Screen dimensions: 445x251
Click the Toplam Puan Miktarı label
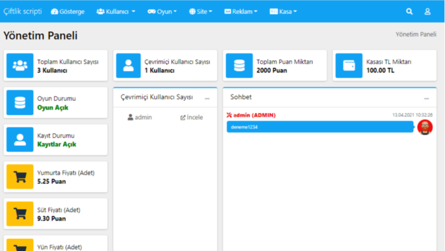tap(285, 62)
